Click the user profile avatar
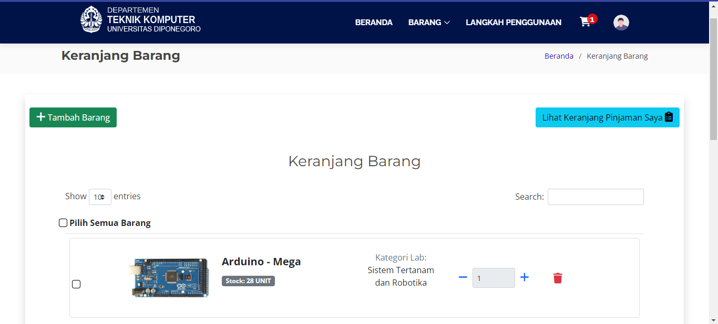Screen dimensions: 718x324 pos(621,23)
